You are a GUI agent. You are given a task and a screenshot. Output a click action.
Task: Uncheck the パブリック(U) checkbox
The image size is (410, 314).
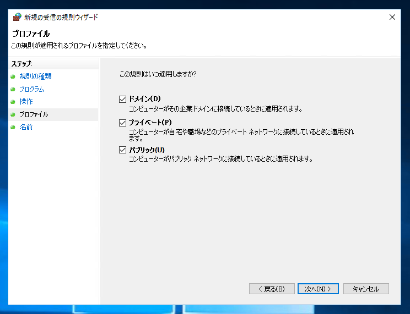coord(123,150)
